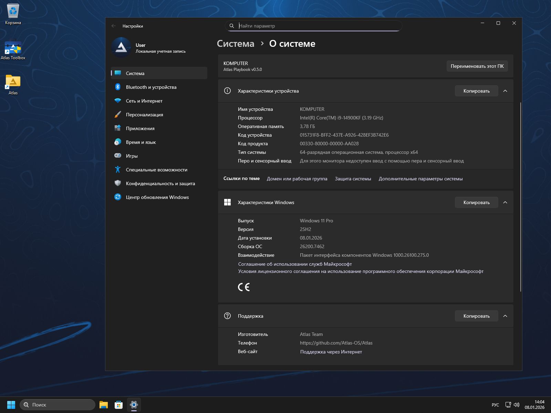This screenshot has height=413, width=551.
Task: Open Дополнительные параметры системы link
Action: pyautogui.click(x=420, y=179)
